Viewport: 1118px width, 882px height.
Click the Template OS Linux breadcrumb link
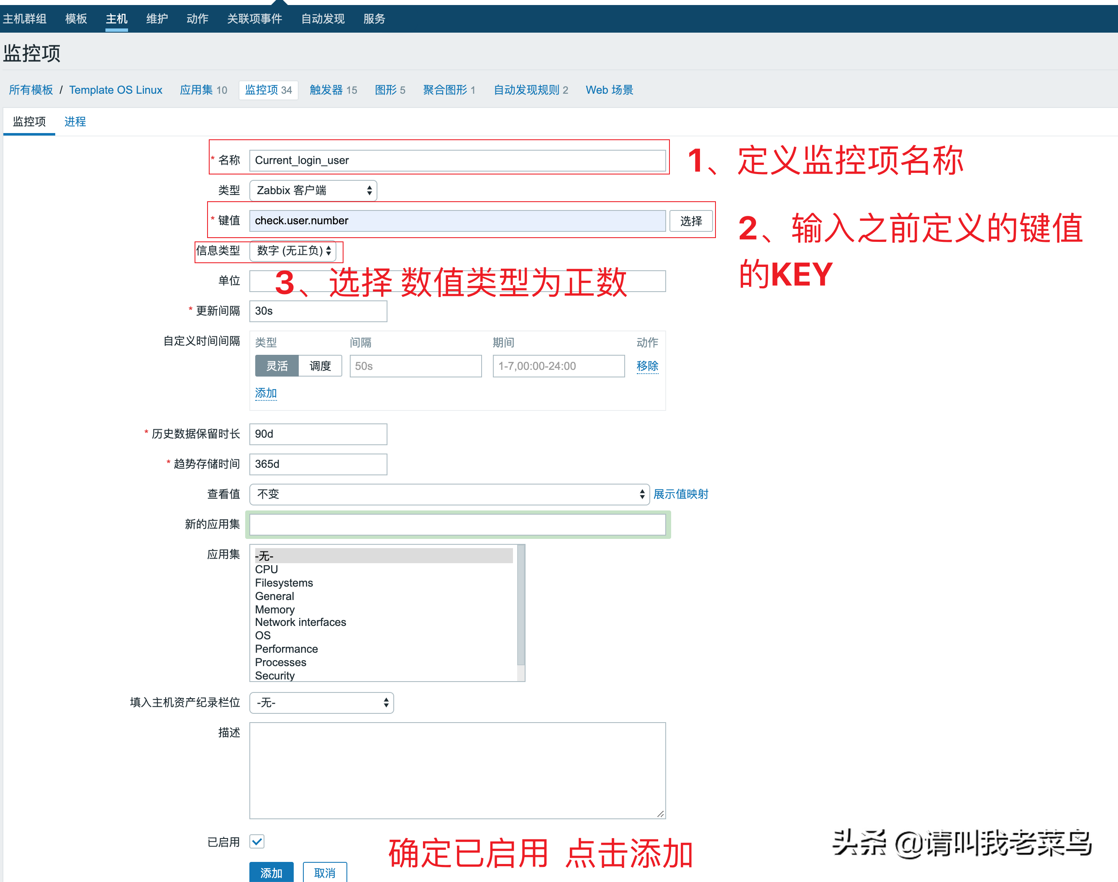(115, 90)
